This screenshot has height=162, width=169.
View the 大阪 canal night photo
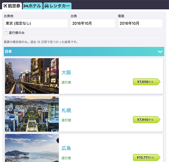[x=32, y=76]
